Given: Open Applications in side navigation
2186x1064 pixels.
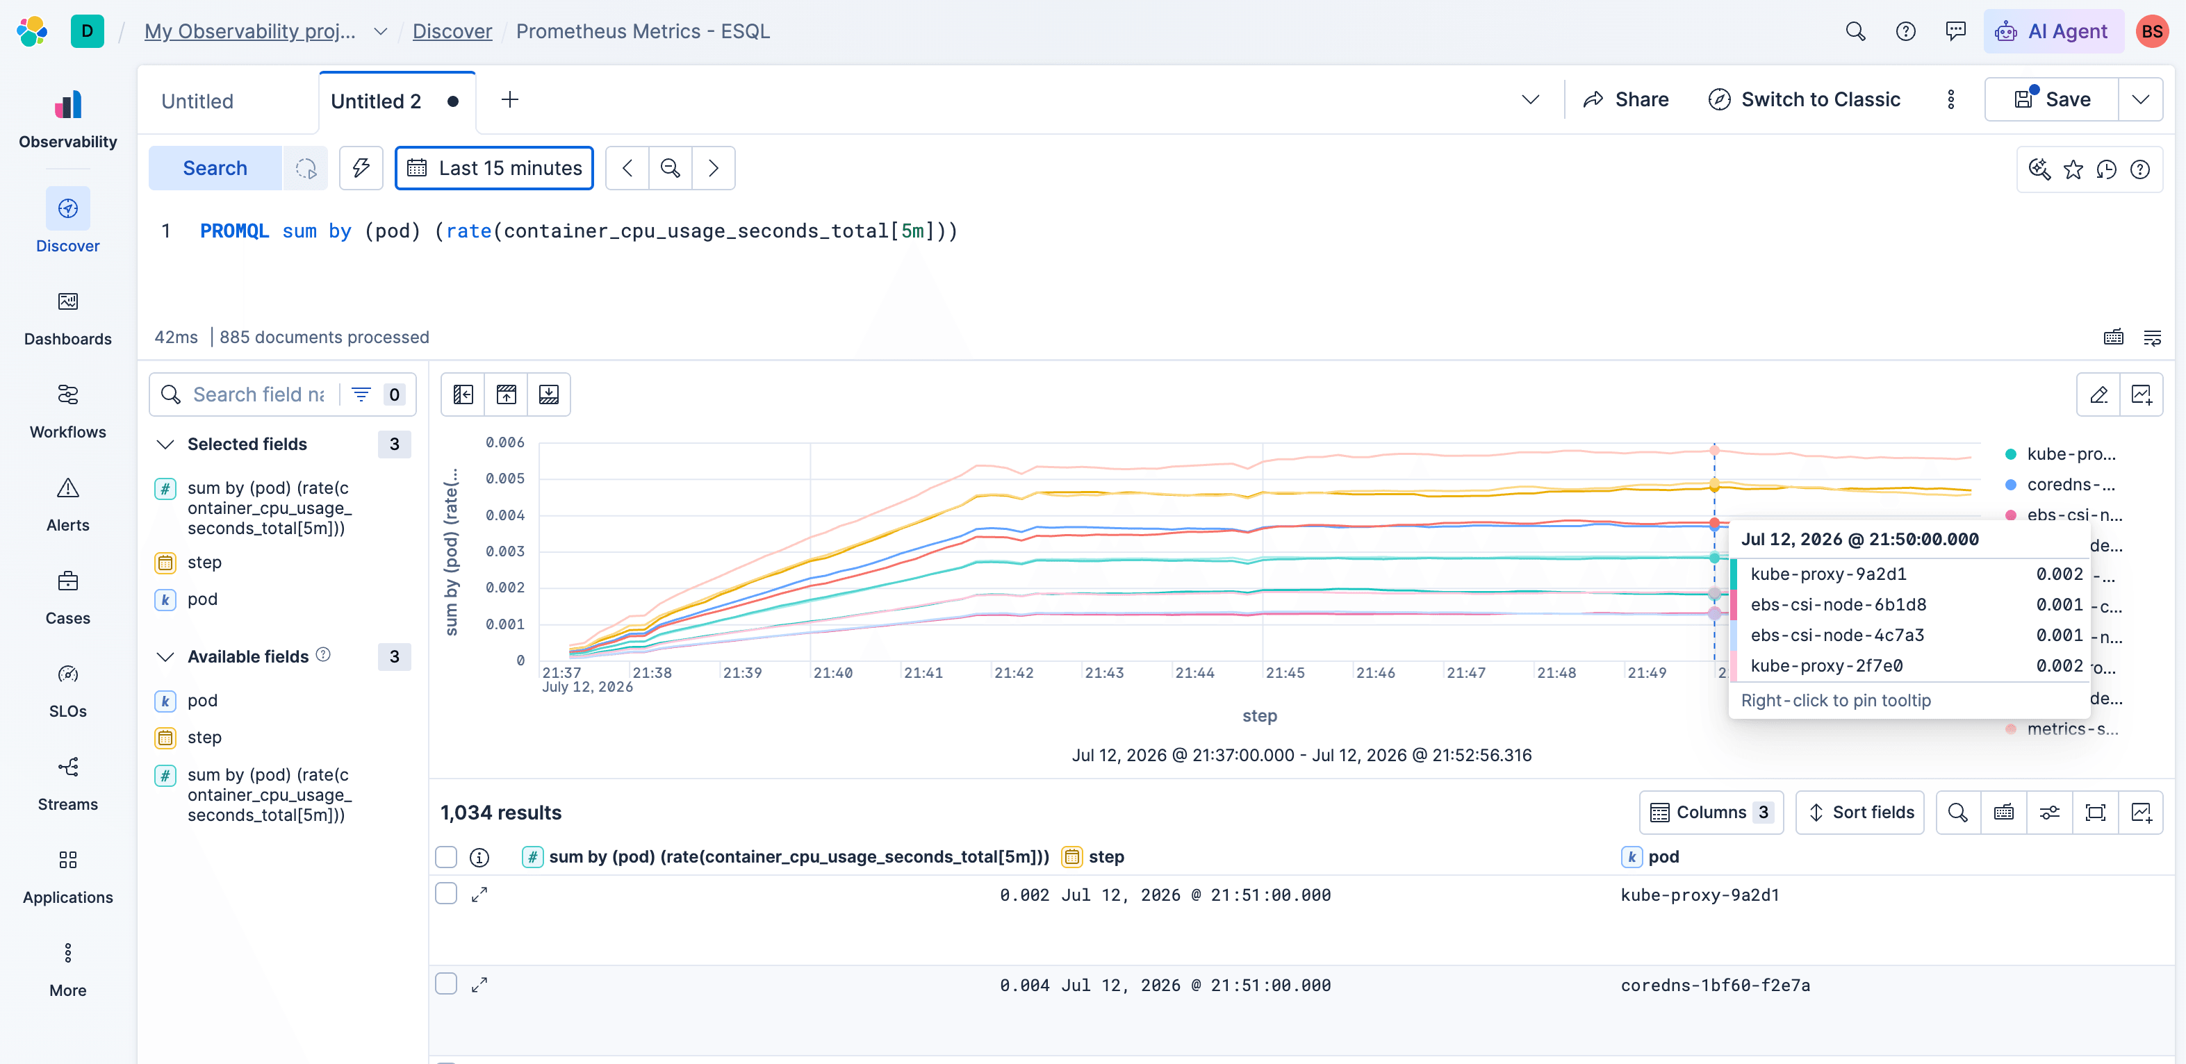Looking at the screenshot, I should [68, 877].
